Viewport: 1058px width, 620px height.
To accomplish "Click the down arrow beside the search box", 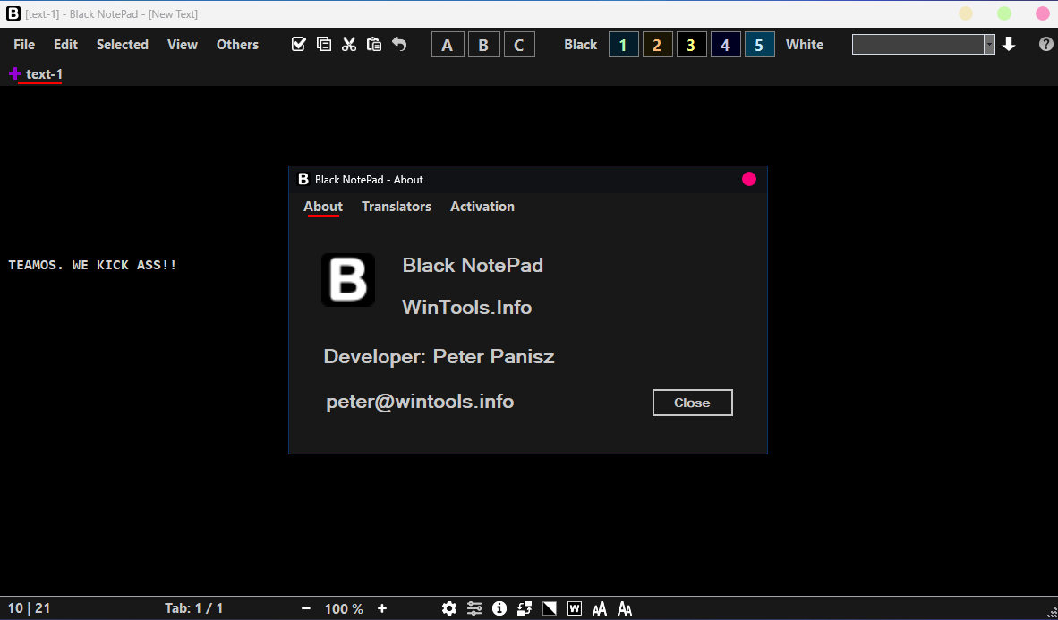I will tap(1009, 45).
